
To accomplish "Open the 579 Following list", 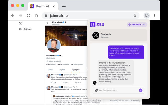I will pyautogui.click(x=51, y=65).
